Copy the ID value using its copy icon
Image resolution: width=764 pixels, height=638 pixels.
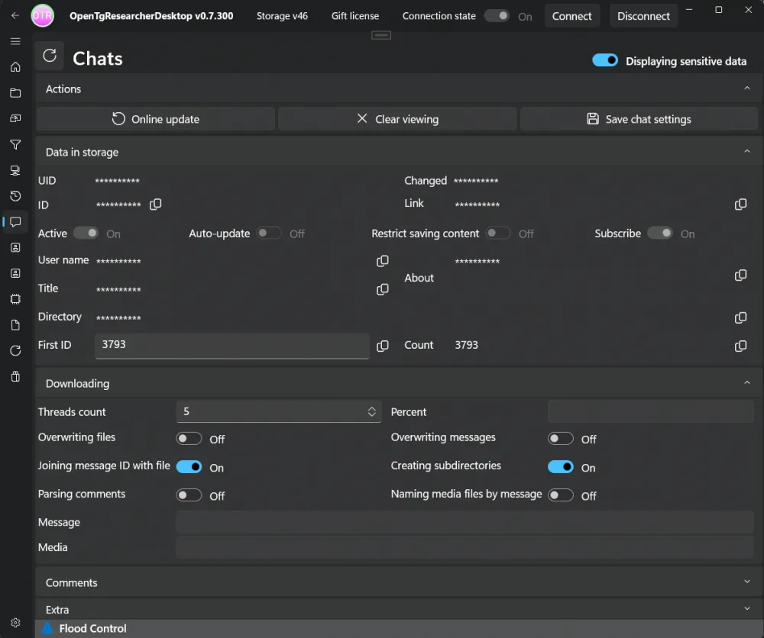pyautogui.click(x=156, y=205)
